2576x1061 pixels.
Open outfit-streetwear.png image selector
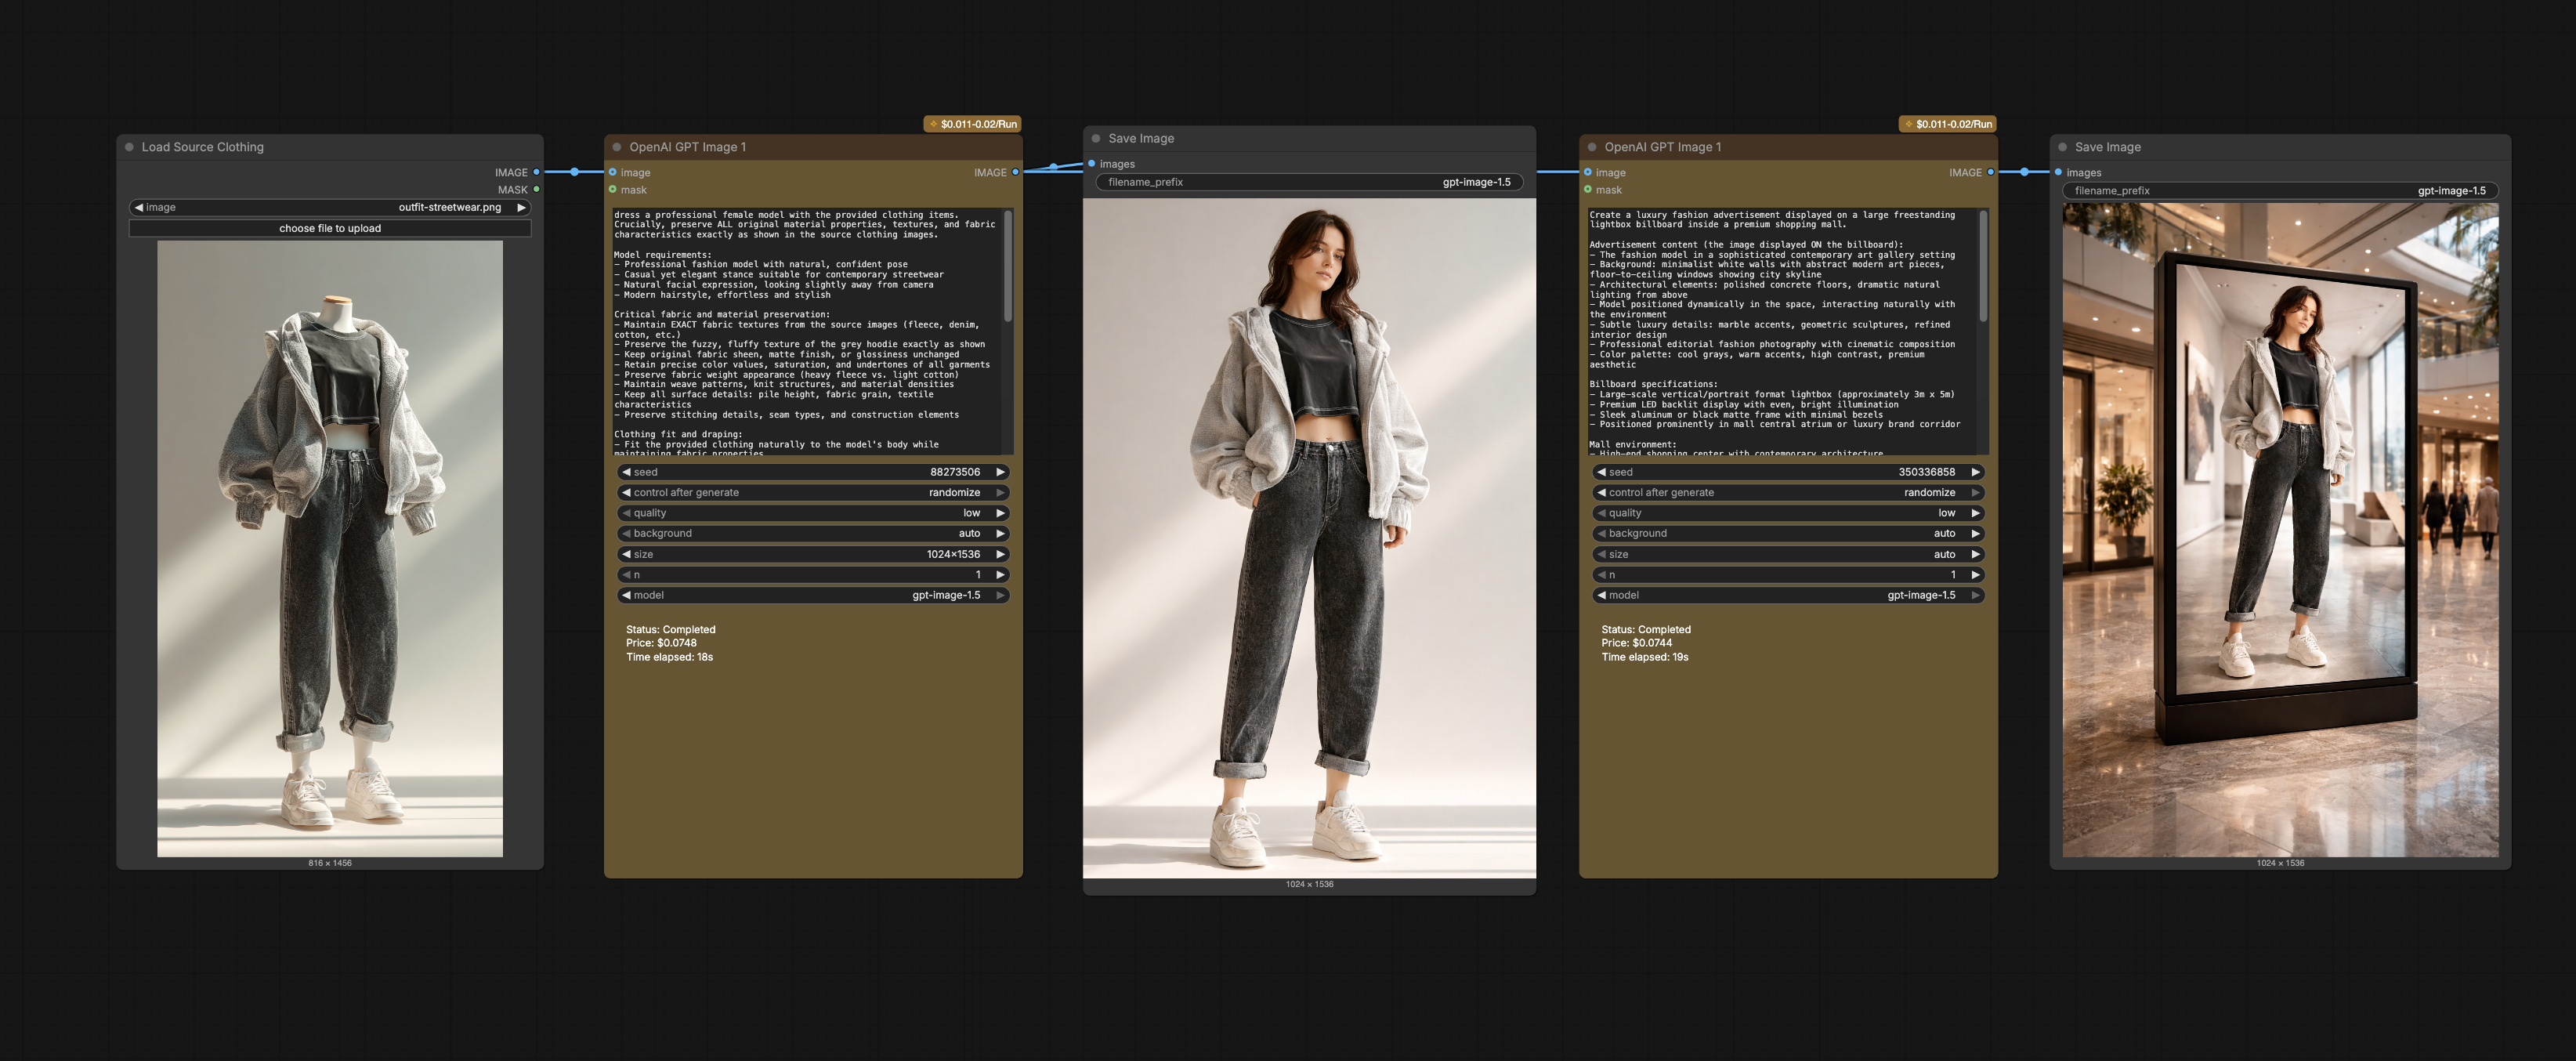click(330, 207)
